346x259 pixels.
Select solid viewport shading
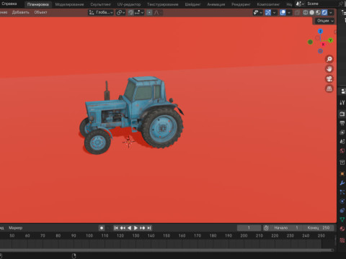312,12
